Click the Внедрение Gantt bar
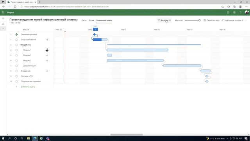Image resolution: width=250 pixels, height=141 pixels. point(205,71)
